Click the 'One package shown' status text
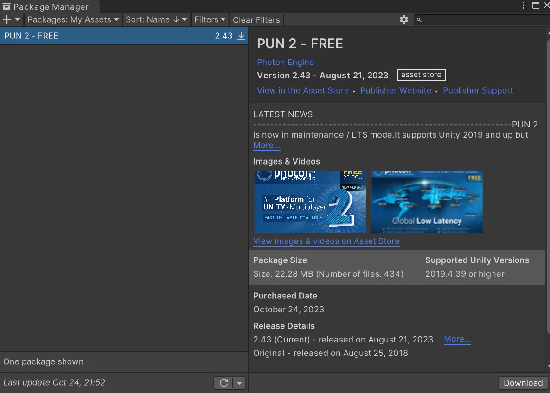The image size is (550, 393). [x=44, y=361]
